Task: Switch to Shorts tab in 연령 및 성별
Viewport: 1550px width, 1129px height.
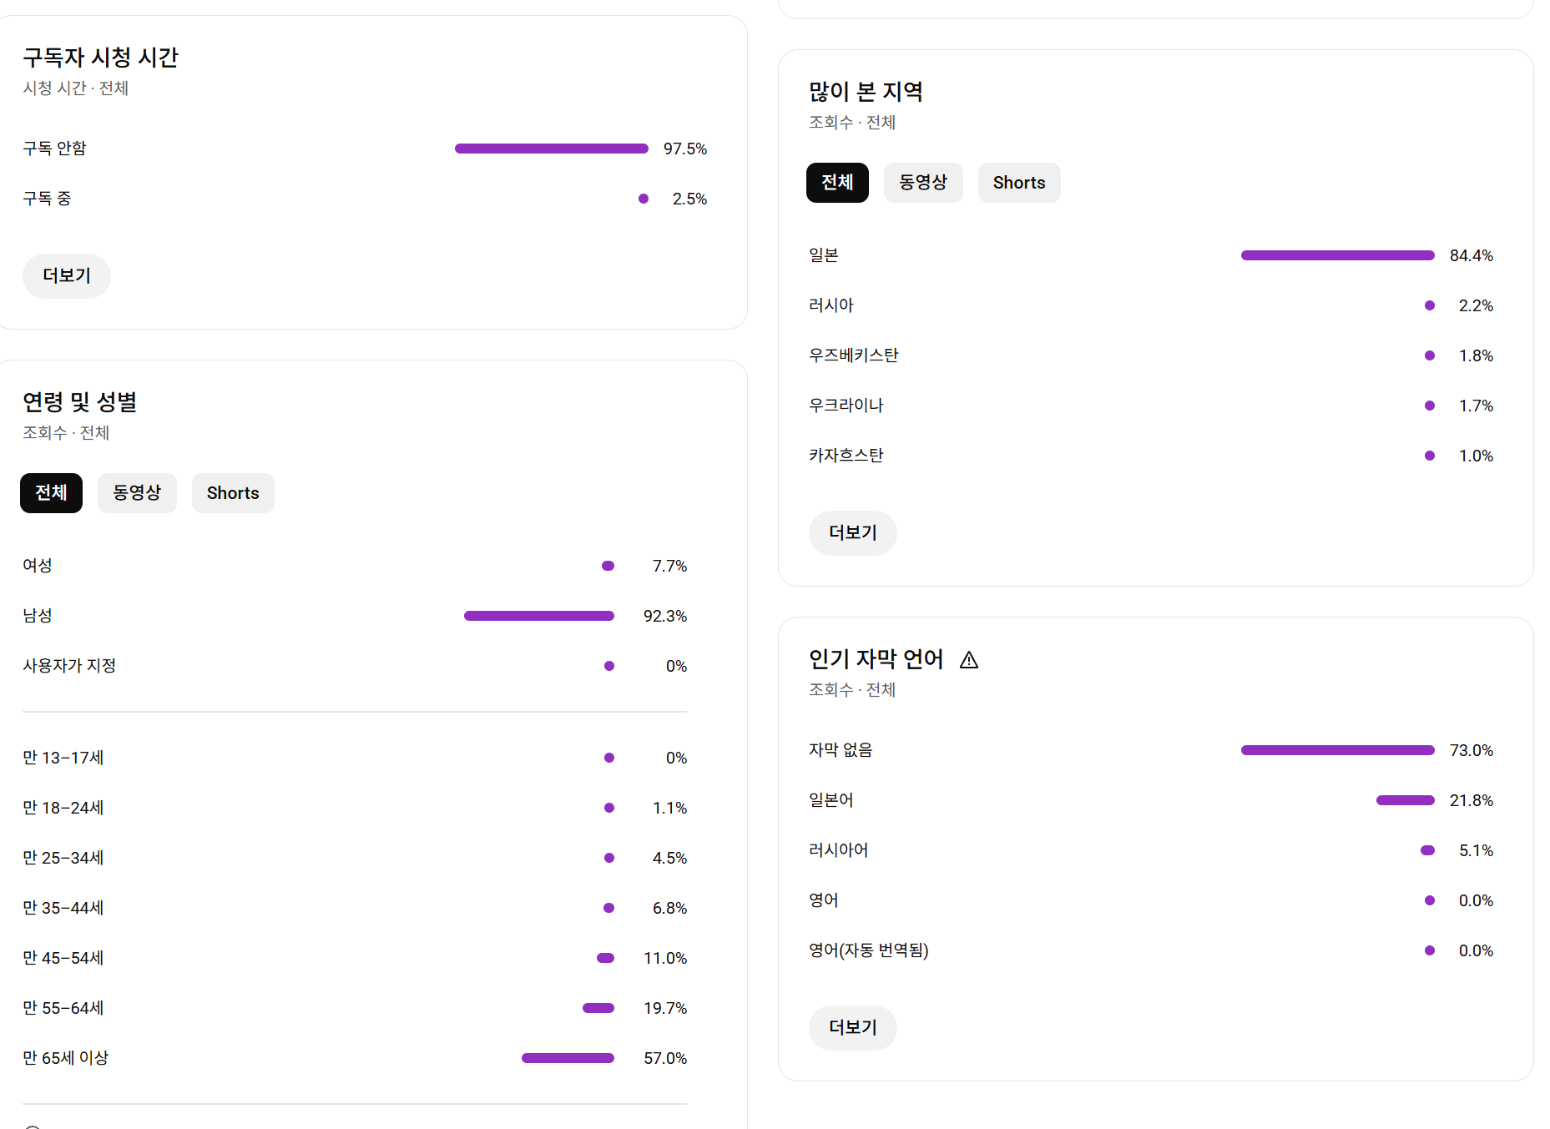Action: [x=233, y=493]
